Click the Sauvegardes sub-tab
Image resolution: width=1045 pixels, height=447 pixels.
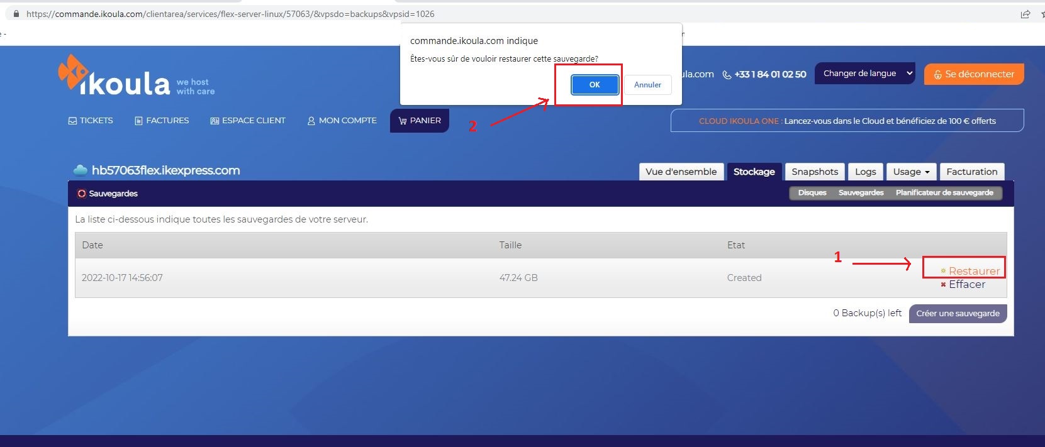861,193
